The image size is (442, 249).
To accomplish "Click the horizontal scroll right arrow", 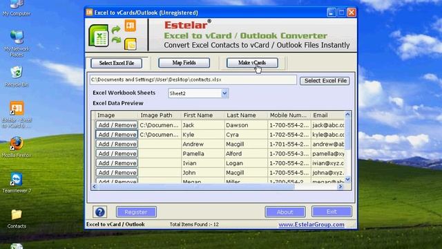I will pyautogui.click(x=340, y=186).
